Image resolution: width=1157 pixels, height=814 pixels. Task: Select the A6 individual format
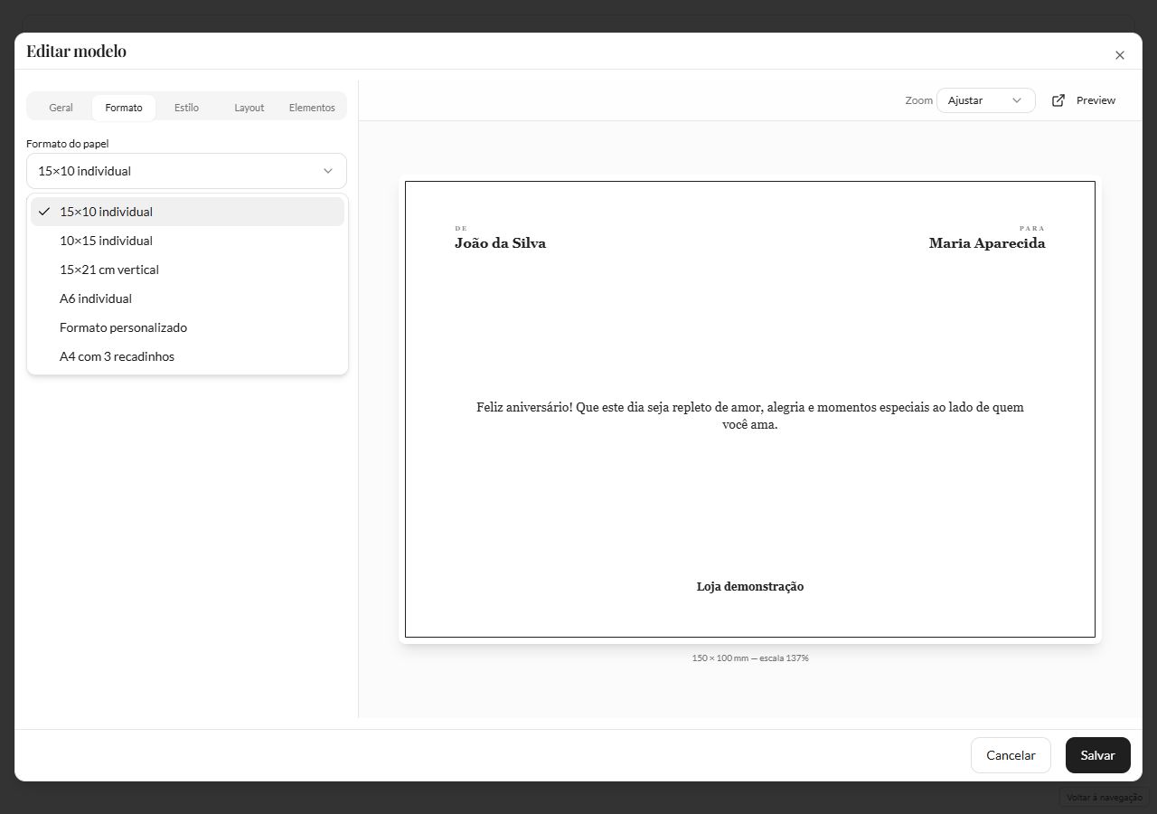(187, 298)
